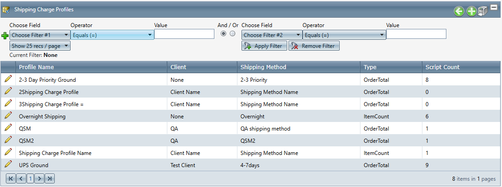502x187 pixels.
Task: Click the green plus add filter icon
Action: 5,36
